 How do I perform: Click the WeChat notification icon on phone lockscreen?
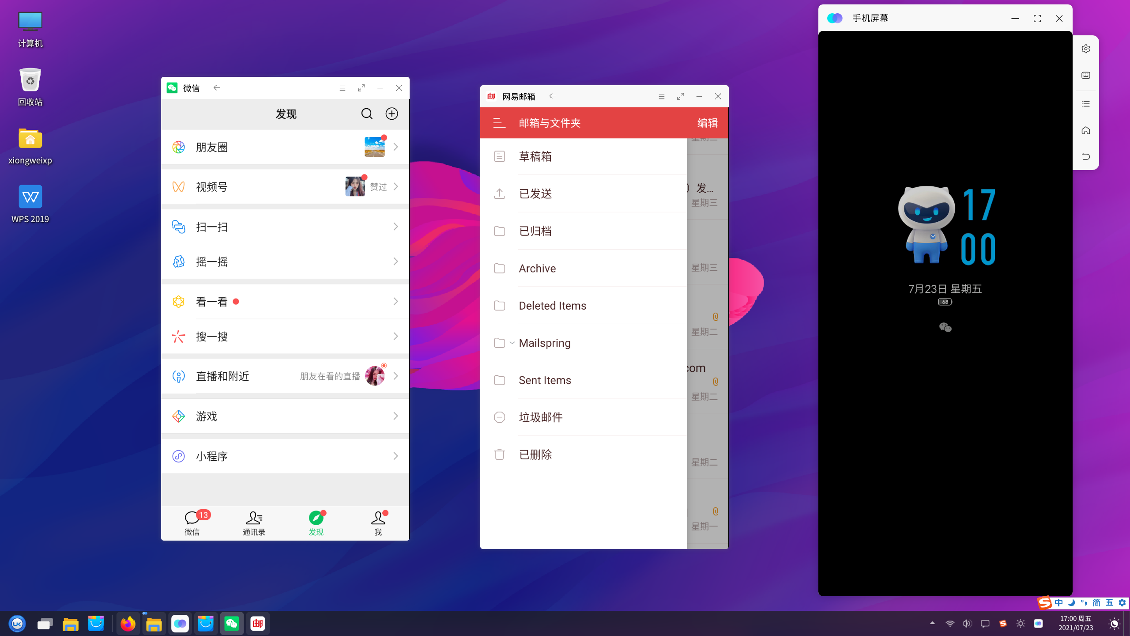tap(945, 327)
